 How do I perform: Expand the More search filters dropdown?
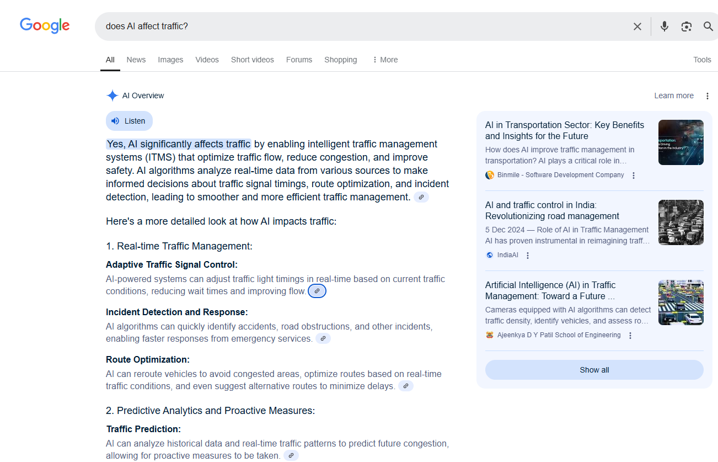[x=385, y=60]
